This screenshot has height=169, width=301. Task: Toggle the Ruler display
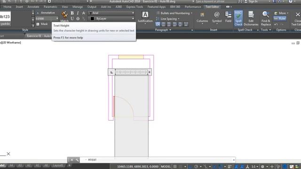pos(280,19)
